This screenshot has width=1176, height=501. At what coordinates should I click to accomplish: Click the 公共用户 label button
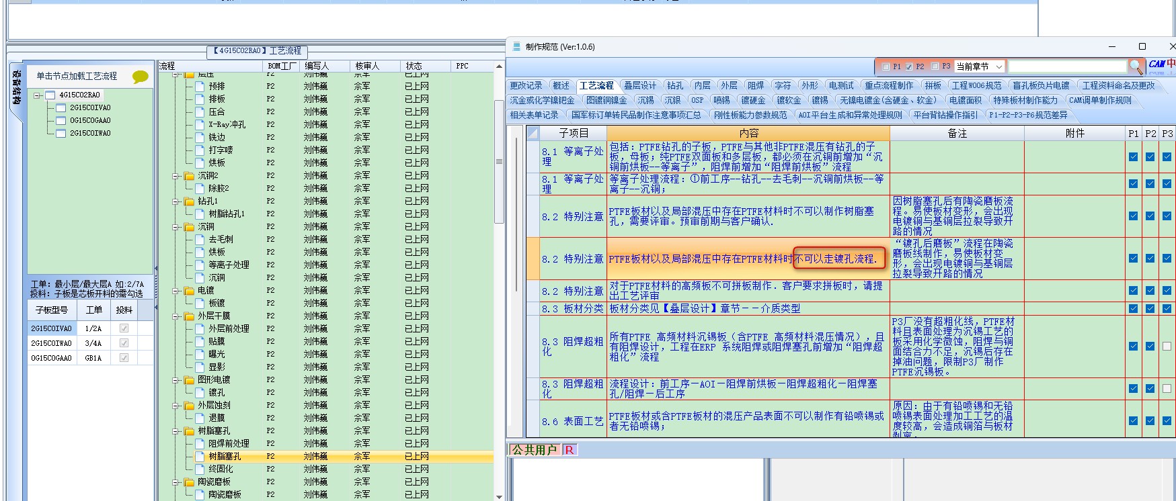coord(535,450)
